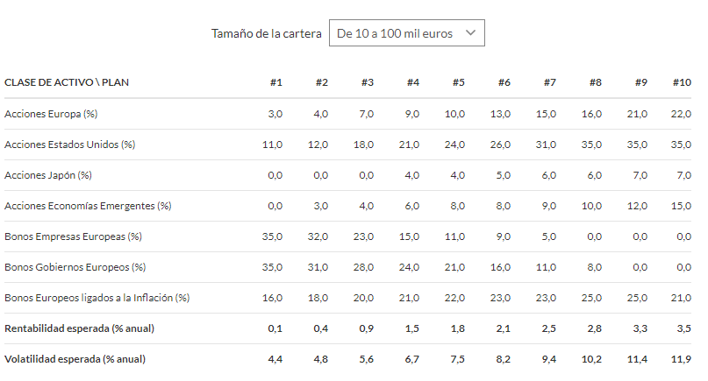Click the 'Volatilidad esperada (% anual)' row label
708x381 pixels.
click(75, 359)
